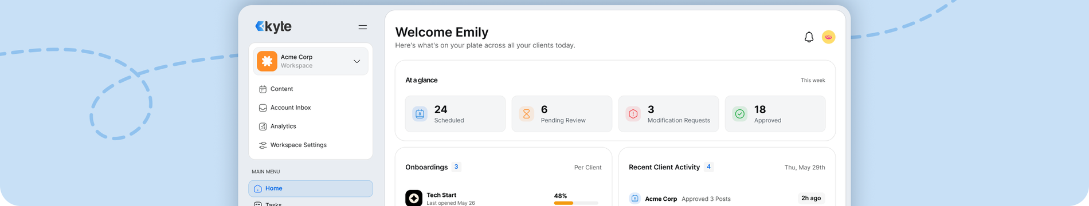Click the Thu, May 29th date

pos(805,168)
